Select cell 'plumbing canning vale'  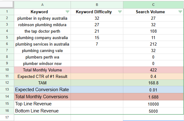click(x=42, y=50)
